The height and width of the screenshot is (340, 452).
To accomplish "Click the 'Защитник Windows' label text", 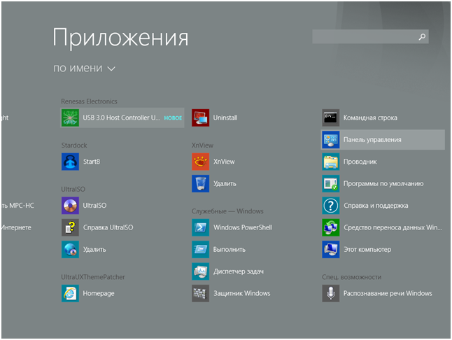I will [x=242, y=293].
